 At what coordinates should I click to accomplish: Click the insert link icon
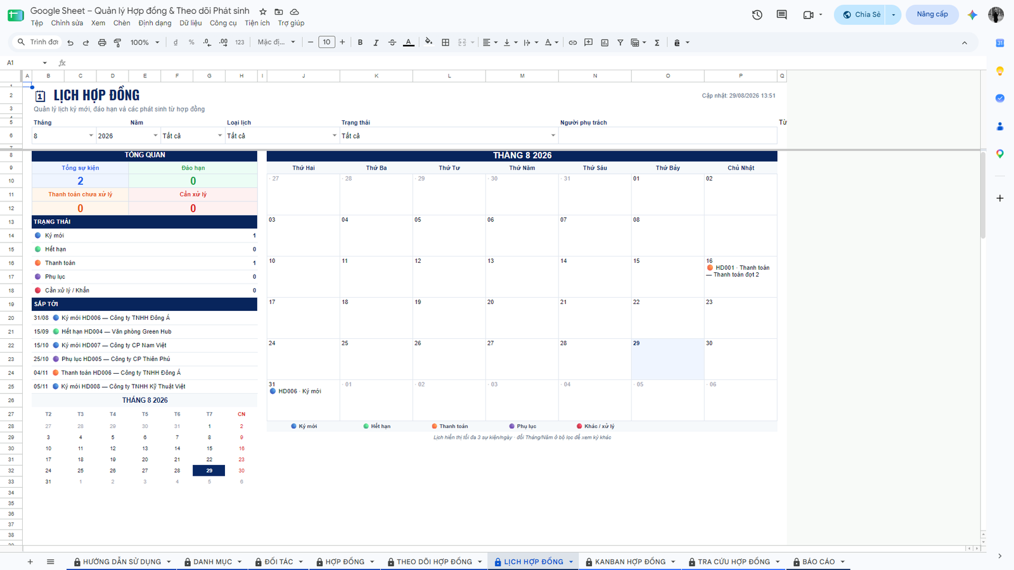tap(572, 42)
